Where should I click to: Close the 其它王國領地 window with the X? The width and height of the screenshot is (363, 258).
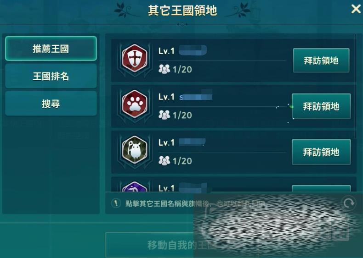[356, 9]
